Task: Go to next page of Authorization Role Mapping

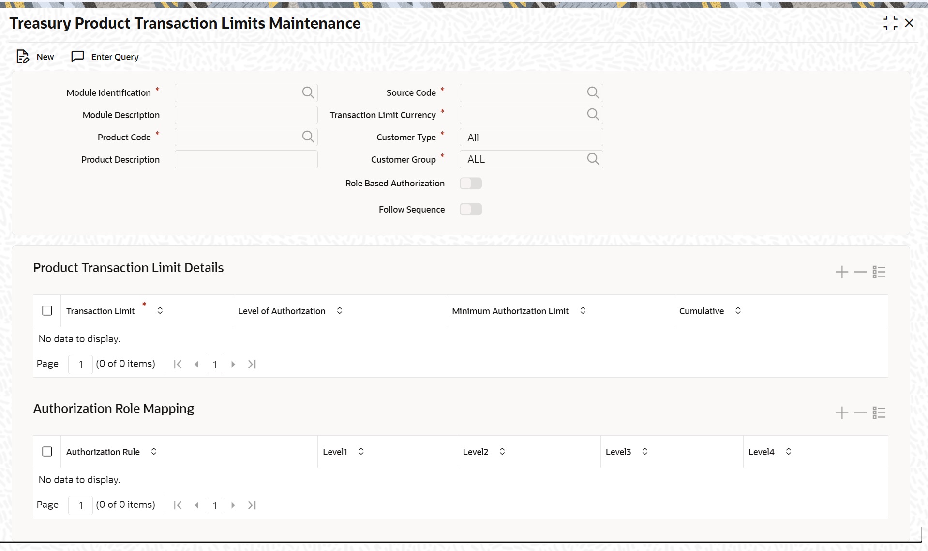Action: point(234,505)
